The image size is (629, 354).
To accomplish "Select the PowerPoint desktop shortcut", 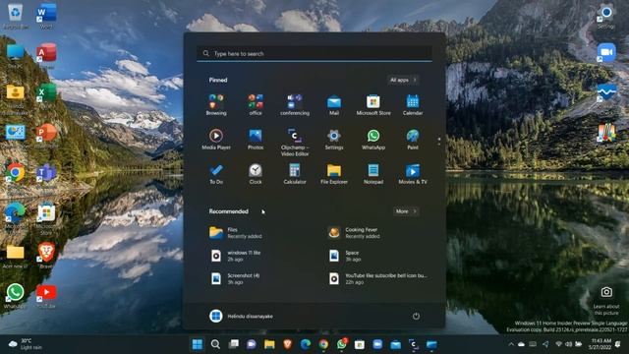I will coord(46,136).
